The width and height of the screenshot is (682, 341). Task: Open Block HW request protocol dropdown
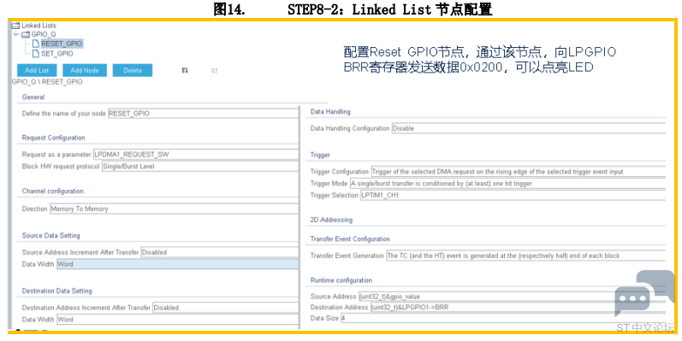(x=200, y=167)
